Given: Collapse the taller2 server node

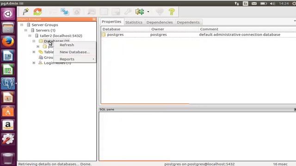Looking at the screenshot, I should tap(30, 36).
